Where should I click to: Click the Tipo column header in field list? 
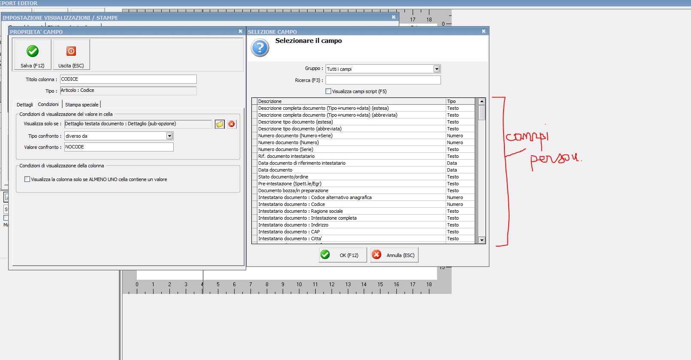pyautogui.click(x=461, y=101)
